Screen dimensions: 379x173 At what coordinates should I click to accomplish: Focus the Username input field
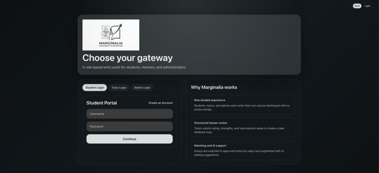click(130, 114)
